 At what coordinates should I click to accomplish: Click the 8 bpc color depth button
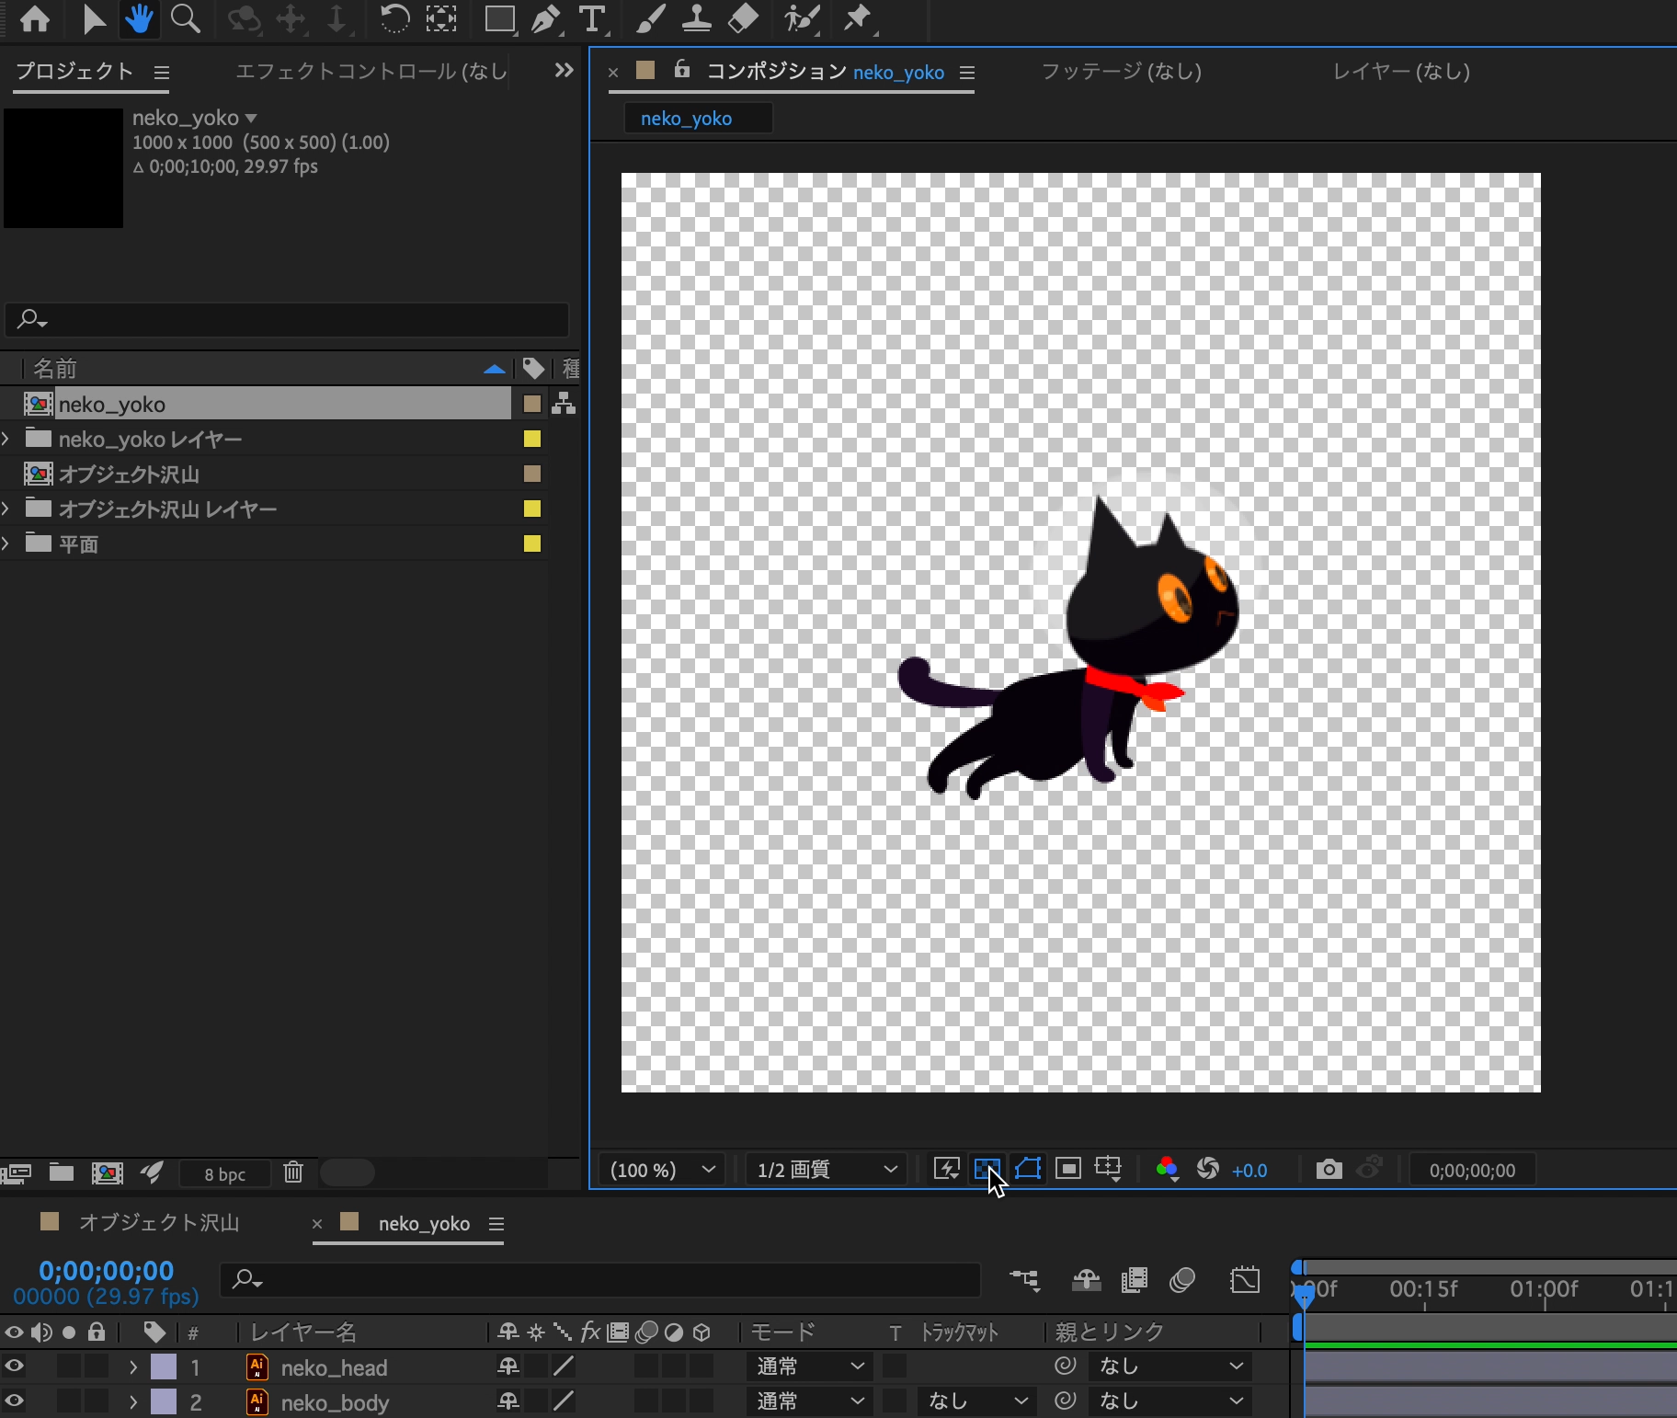pyautogui.click(x=224, y=1174)
